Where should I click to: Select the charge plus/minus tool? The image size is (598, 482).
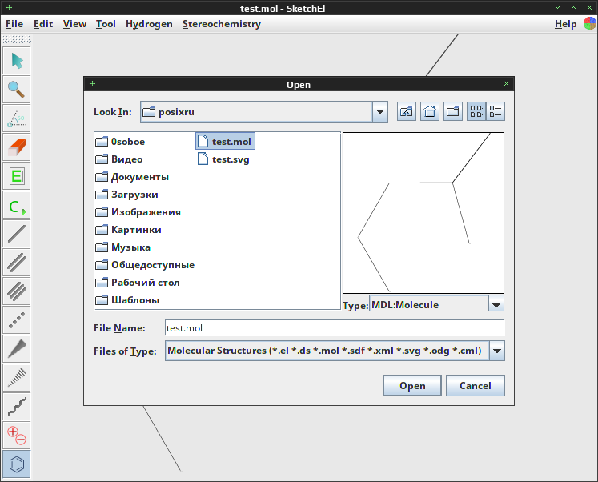[x=16, y=435]
